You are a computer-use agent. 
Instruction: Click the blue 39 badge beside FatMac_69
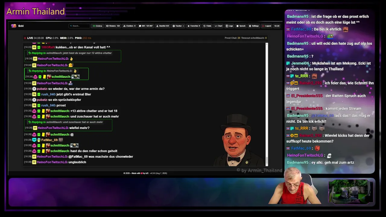click(34, 140)
